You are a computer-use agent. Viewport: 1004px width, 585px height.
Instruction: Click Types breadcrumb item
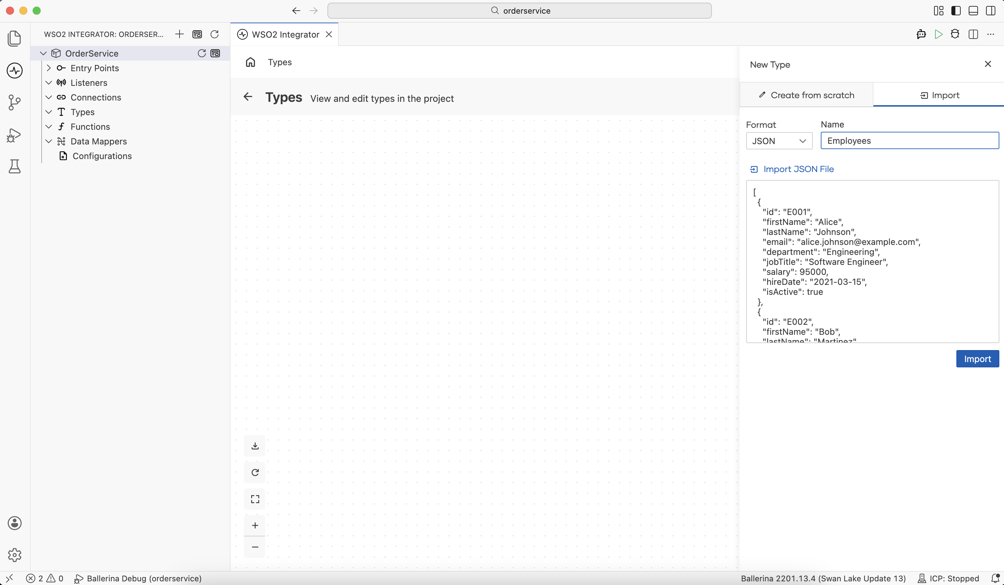tap(280, 62)
